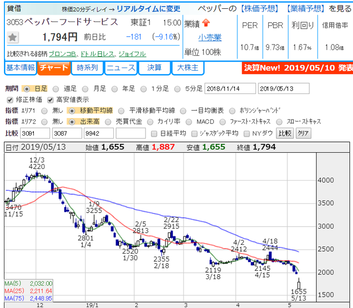The width and height of the screenshot is (353, 308).
Task: Click the リアルタイムに変更 link
Action: (x=149, y=9)
